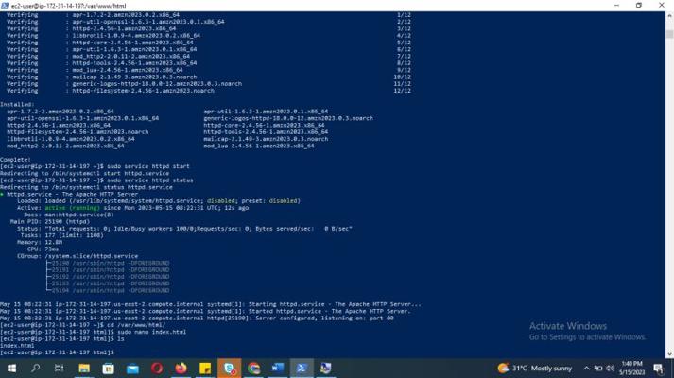Open the Windows Start menu
The width and height of the screenshot is (674, 378).
(11, 369)
